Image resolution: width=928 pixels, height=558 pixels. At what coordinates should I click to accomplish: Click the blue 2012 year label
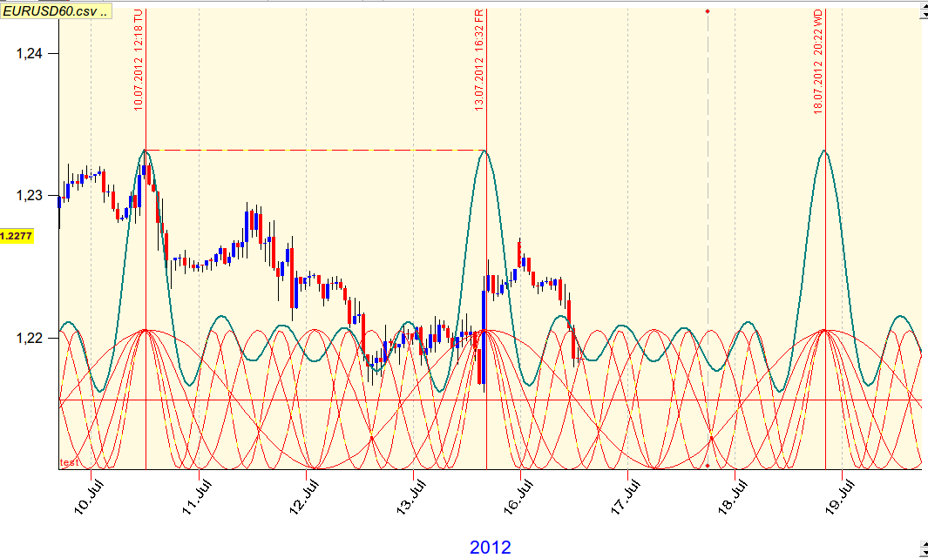click(x=491, y=548)
